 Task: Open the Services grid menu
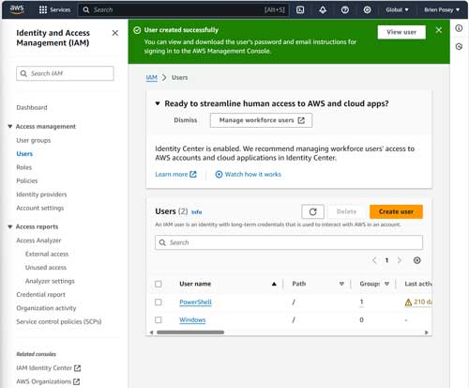pos(54,10)
